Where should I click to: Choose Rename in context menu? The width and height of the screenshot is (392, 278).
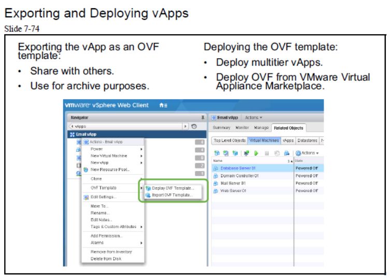coord(113,213)
